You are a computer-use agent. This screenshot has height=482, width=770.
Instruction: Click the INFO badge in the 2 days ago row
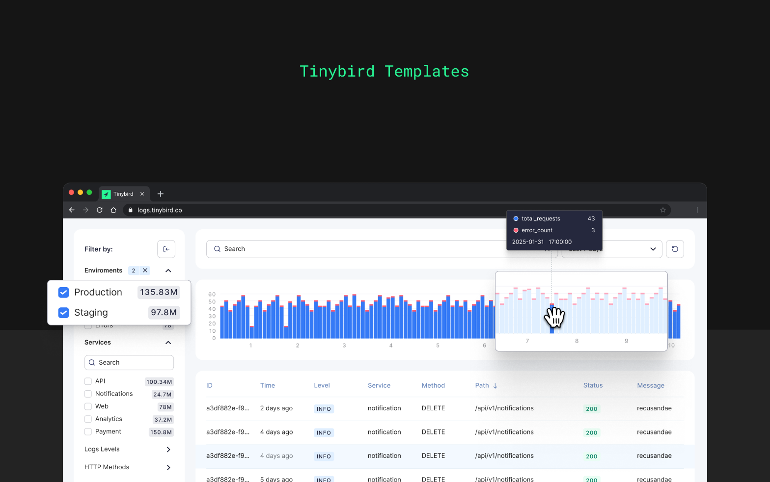point(324,409)
